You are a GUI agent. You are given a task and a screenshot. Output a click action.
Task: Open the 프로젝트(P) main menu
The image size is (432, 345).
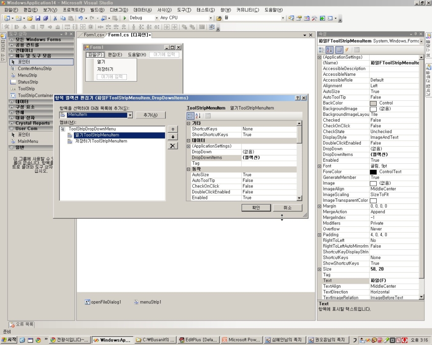pyautogui.click(x=74, y=10)
